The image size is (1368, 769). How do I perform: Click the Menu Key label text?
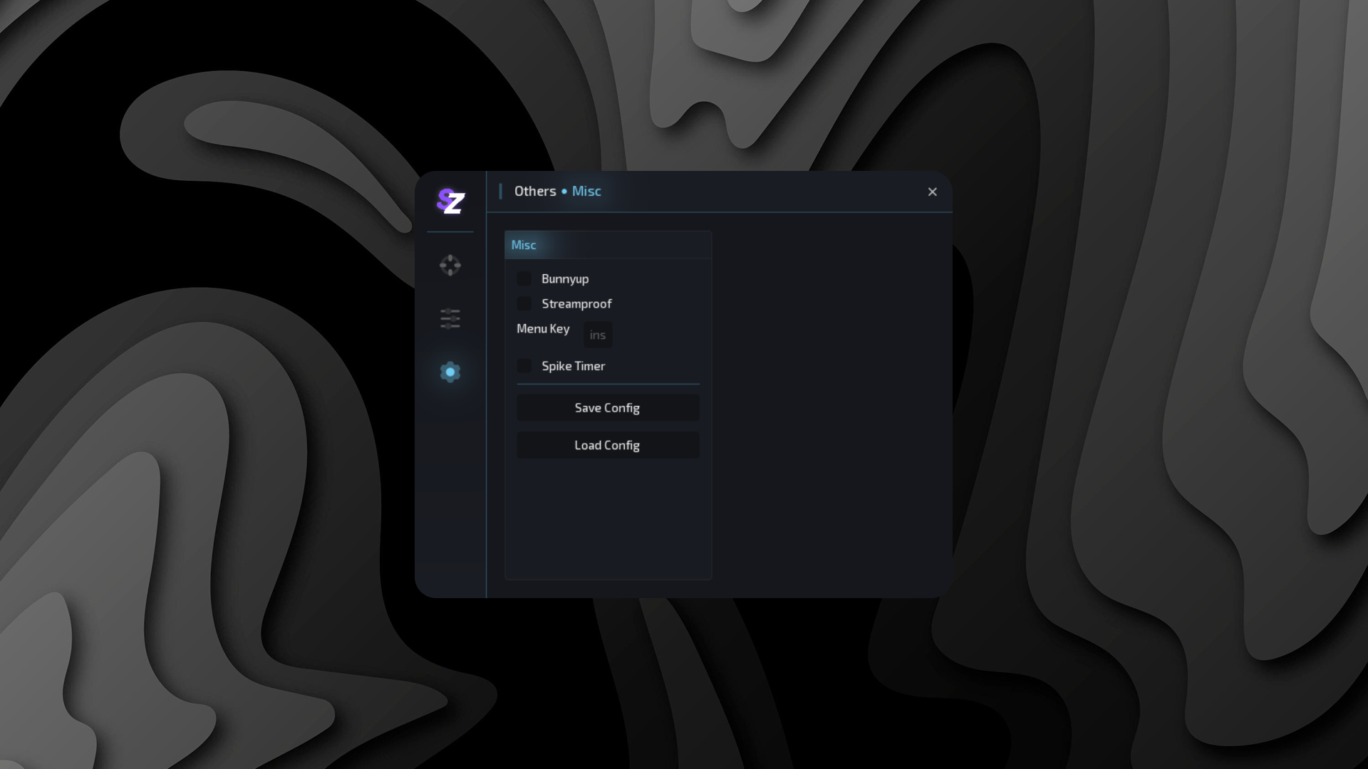pos(543,329)
